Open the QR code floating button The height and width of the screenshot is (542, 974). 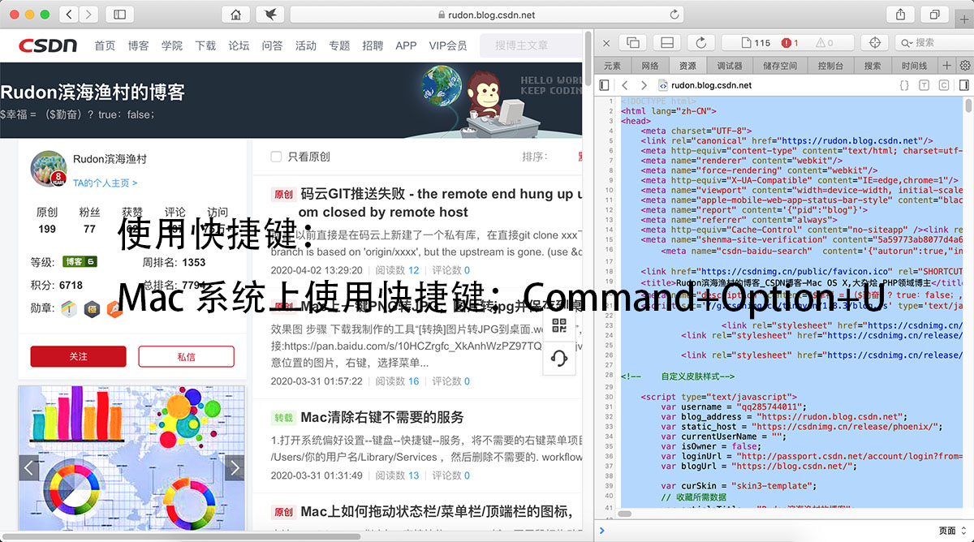pos(558,327)
